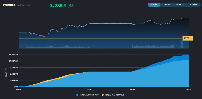Click the yellow Hôm Qua legend dot
Image resolution: width=202 pixels, height=99 pixels.
pyautogui.click(x=103, y=95)
